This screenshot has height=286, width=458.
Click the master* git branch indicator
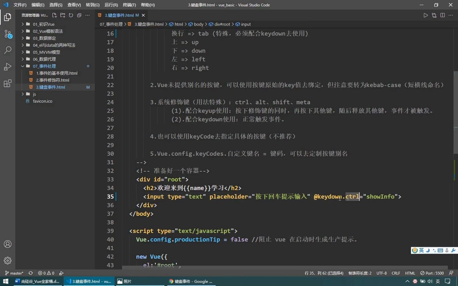pos(14,273)
